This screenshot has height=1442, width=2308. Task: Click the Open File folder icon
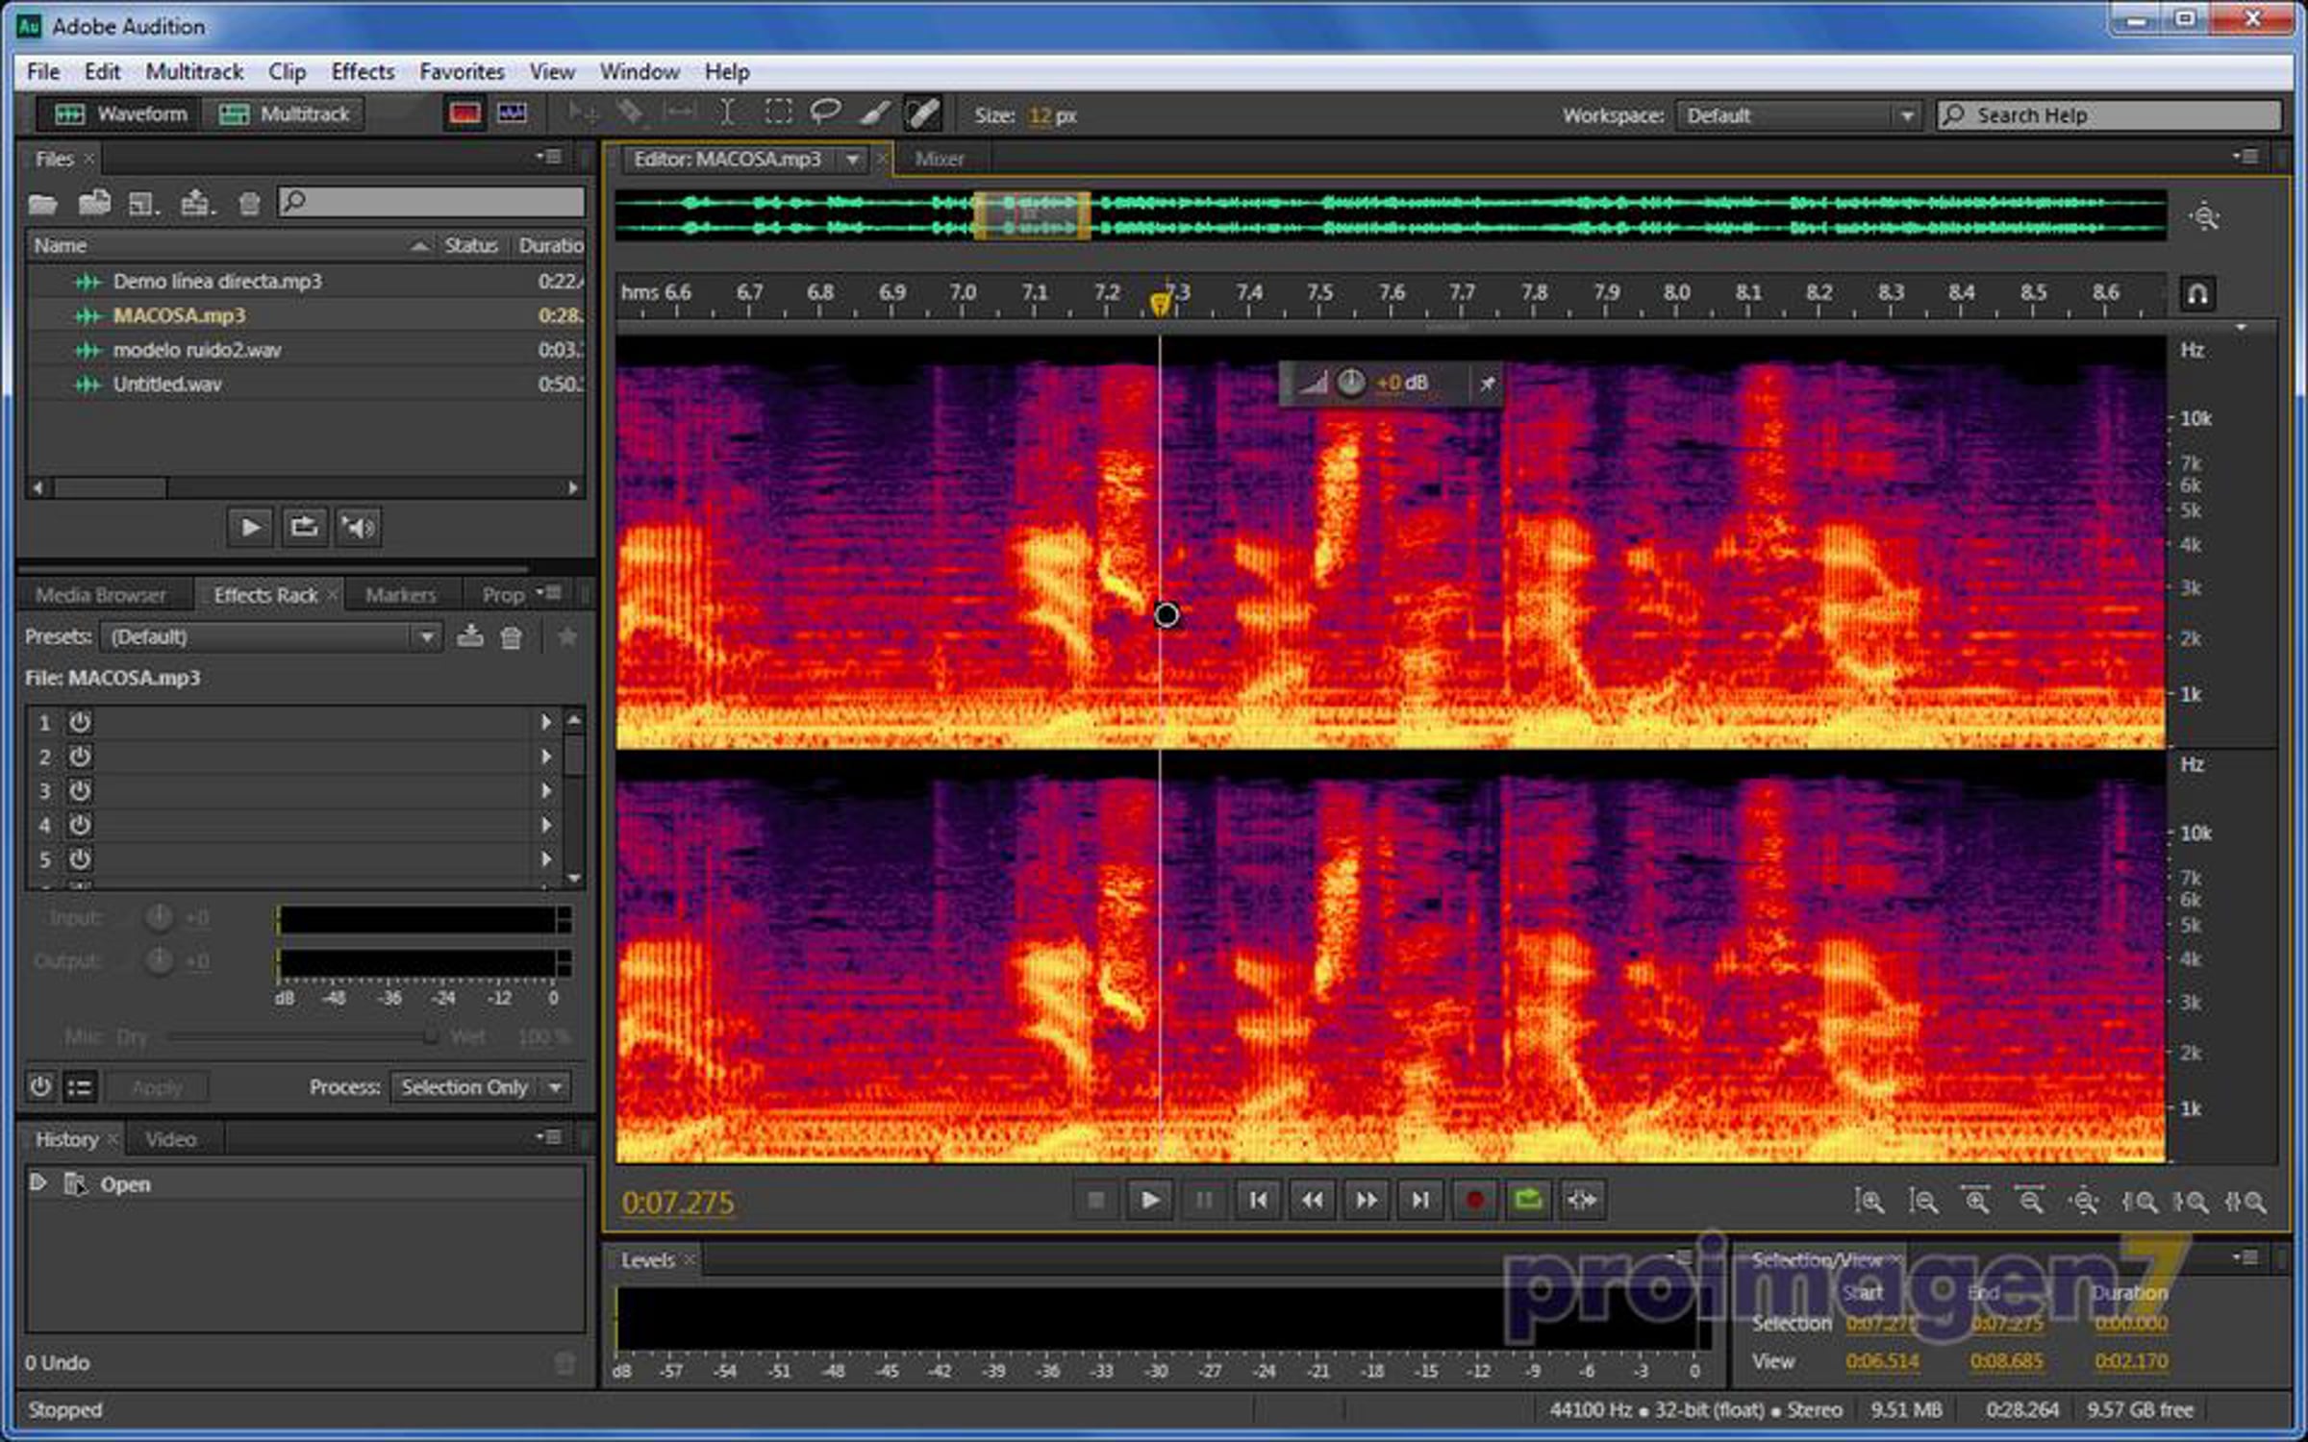coord(42,204)
